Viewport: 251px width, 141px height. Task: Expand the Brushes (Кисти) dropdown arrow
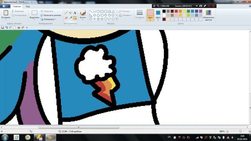(83, 20)
